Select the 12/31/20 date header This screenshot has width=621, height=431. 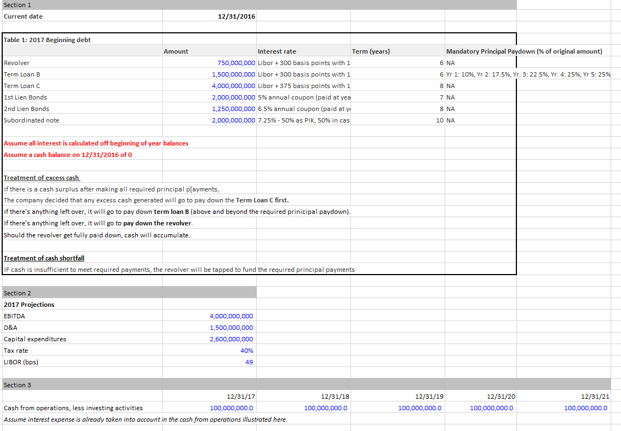click(501, 396)
